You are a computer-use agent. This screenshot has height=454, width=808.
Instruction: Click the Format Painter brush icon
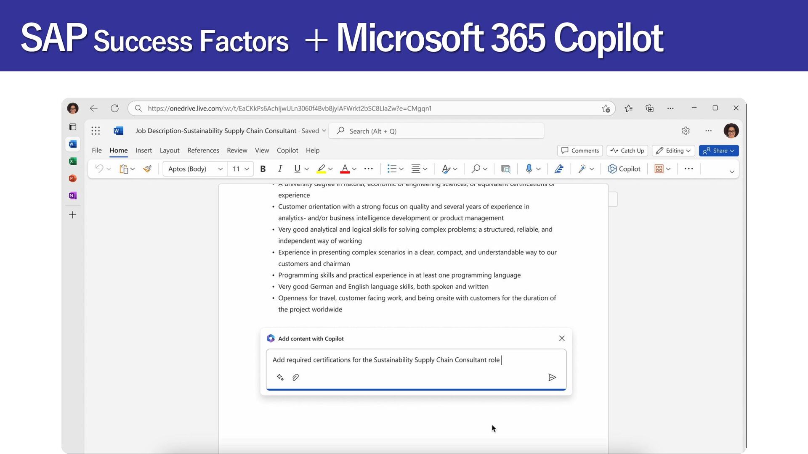[147, 169]
